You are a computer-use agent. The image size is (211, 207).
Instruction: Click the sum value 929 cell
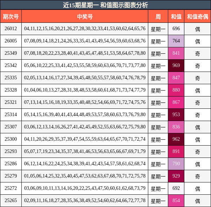176,176
